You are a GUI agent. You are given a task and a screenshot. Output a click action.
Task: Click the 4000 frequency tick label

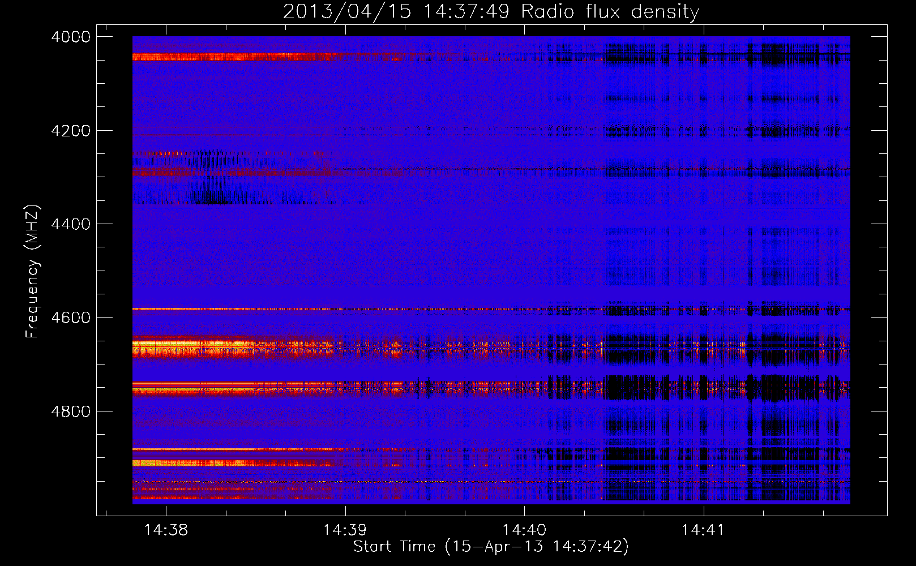coord(71,37)
